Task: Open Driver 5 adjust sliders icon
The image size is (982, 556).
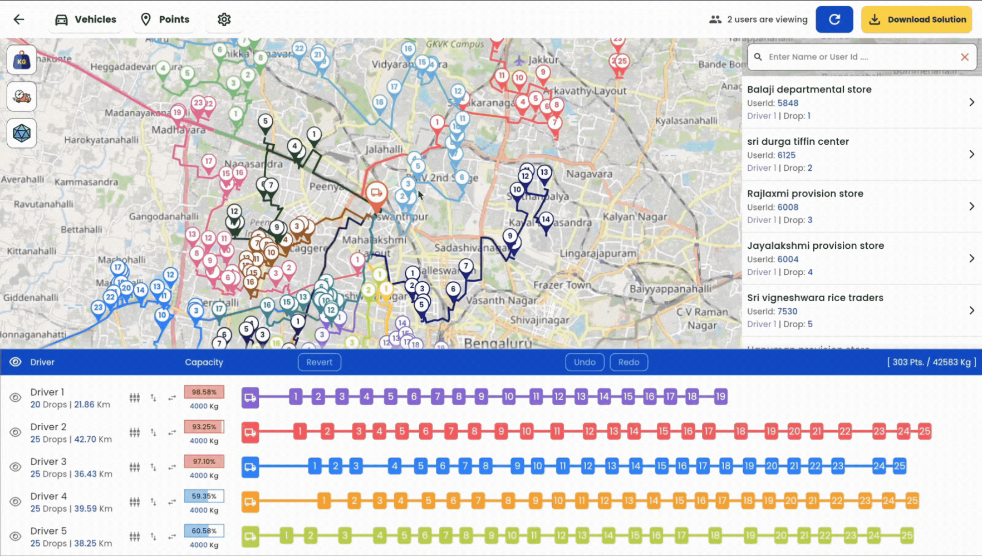Action: point(135,537)
